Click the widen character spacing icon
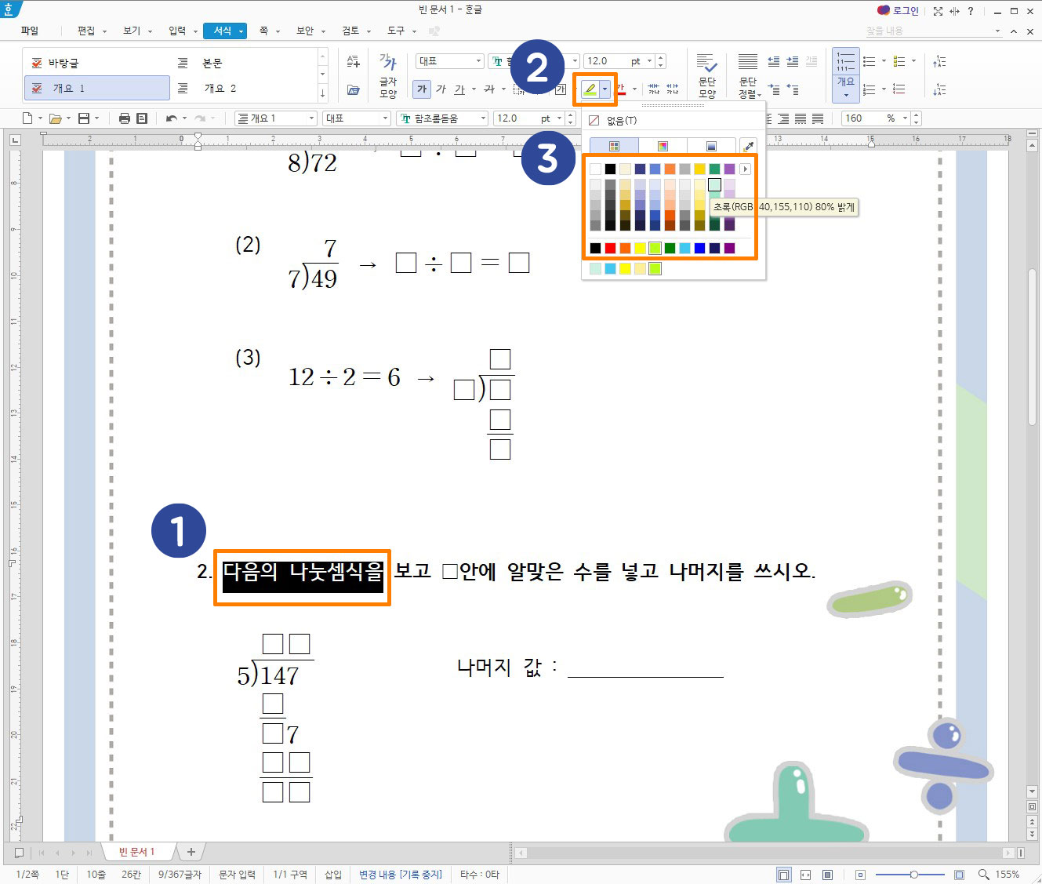This screenshot has height=884, width=1042. tap(672, 89)
